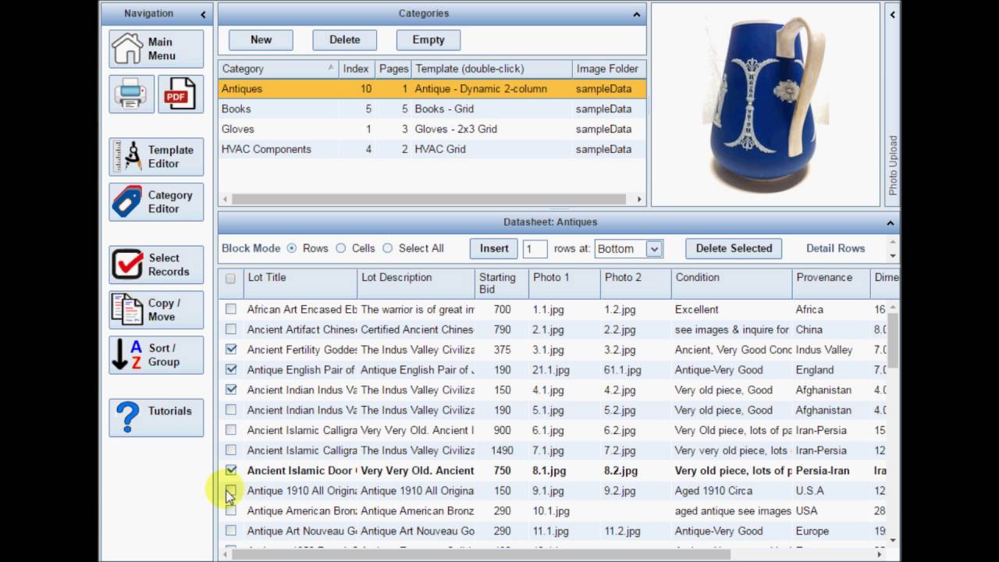Click Gloves - 2x3 Grid template cell
Viewport: 999px width, 562px height.
click(492, 130)
